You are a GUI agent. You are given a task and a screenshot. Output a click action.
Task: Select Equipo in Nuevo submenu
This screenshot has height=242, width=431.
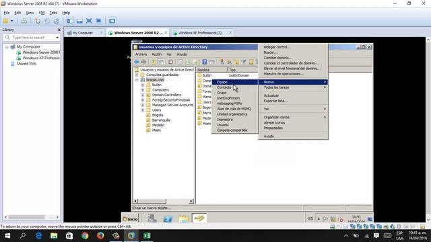[x=235, y=82]
